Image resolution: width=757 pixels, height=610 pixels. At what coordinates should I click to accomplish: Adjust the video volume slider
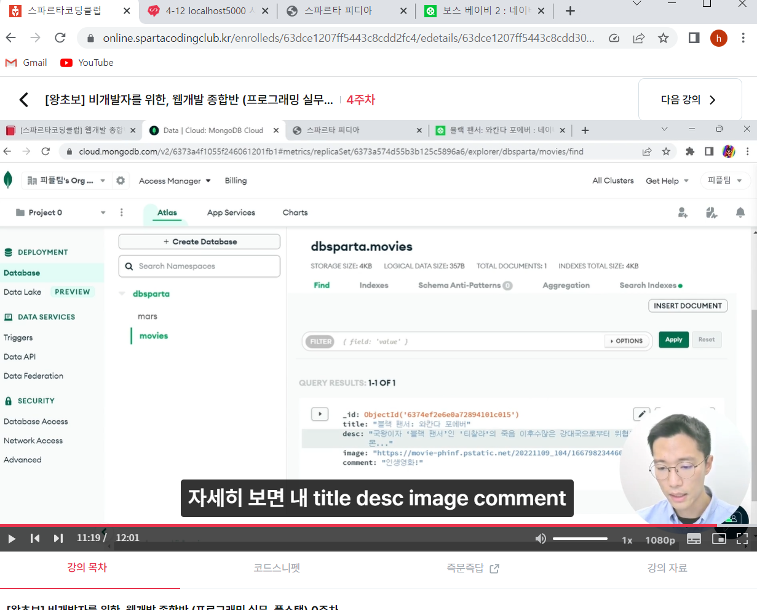tap(580, 539)
